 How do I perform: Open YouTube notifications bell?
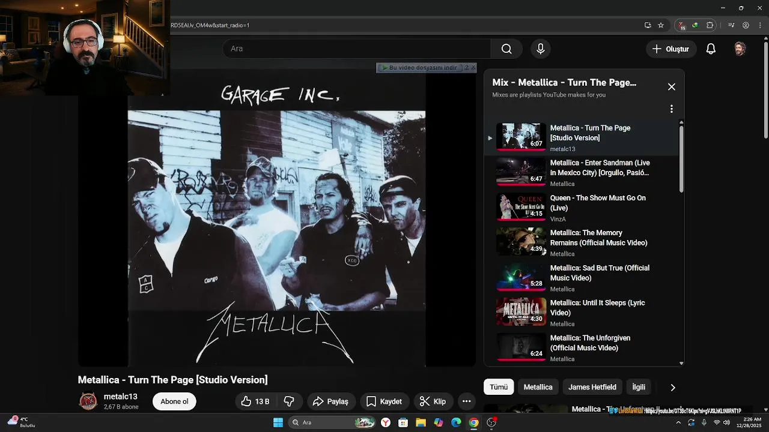[711, 49]
